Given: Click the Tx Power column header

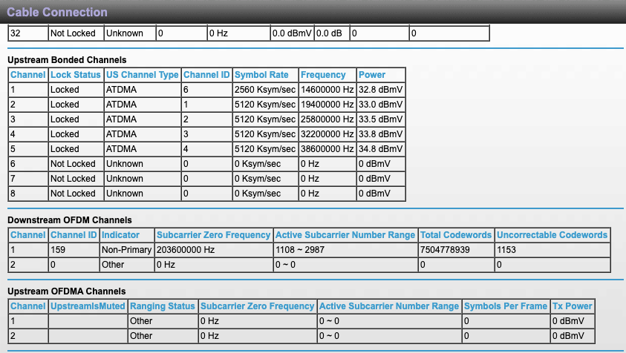Looking at the screenshot, I should [572, 306].
